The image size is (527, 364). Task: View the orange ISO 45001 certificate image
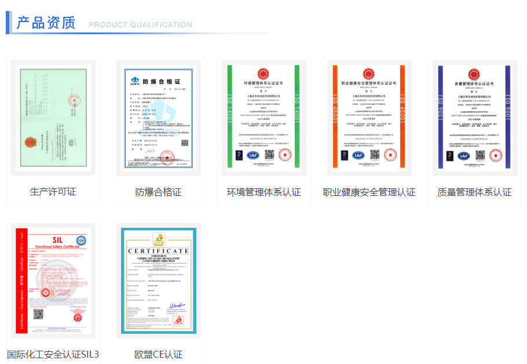point(369,118)
